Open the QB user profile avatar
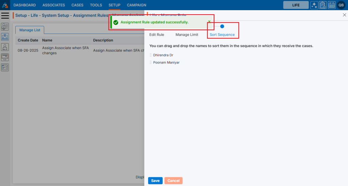 coord(341,5)
